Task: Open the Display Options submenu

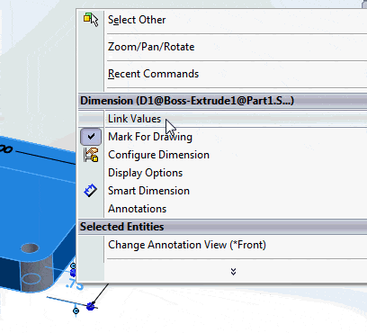Action: pos(145,173)
